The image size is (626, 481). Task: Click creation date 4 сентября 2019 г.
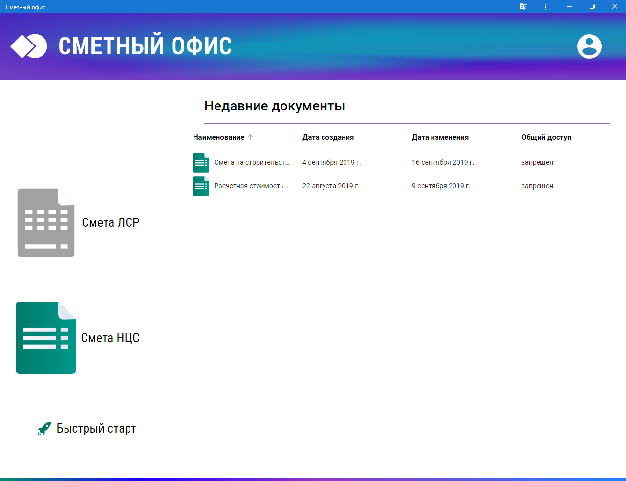(x=332, y=163)
